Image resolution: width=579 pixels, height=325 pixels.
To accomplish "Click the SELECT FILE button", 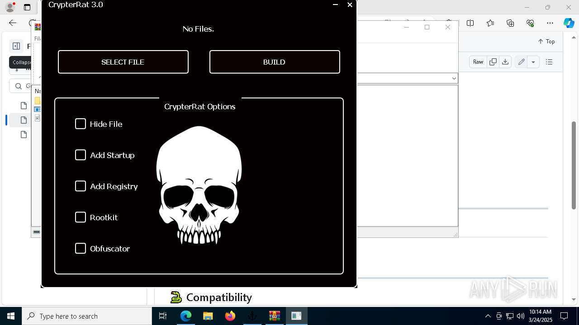I will [x=123, y=62].
